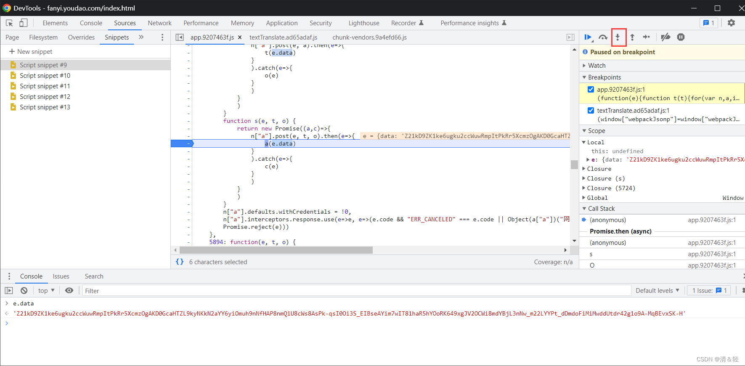Open the Performance panel
The image size is (745, 366).
[x=201, y=23]
